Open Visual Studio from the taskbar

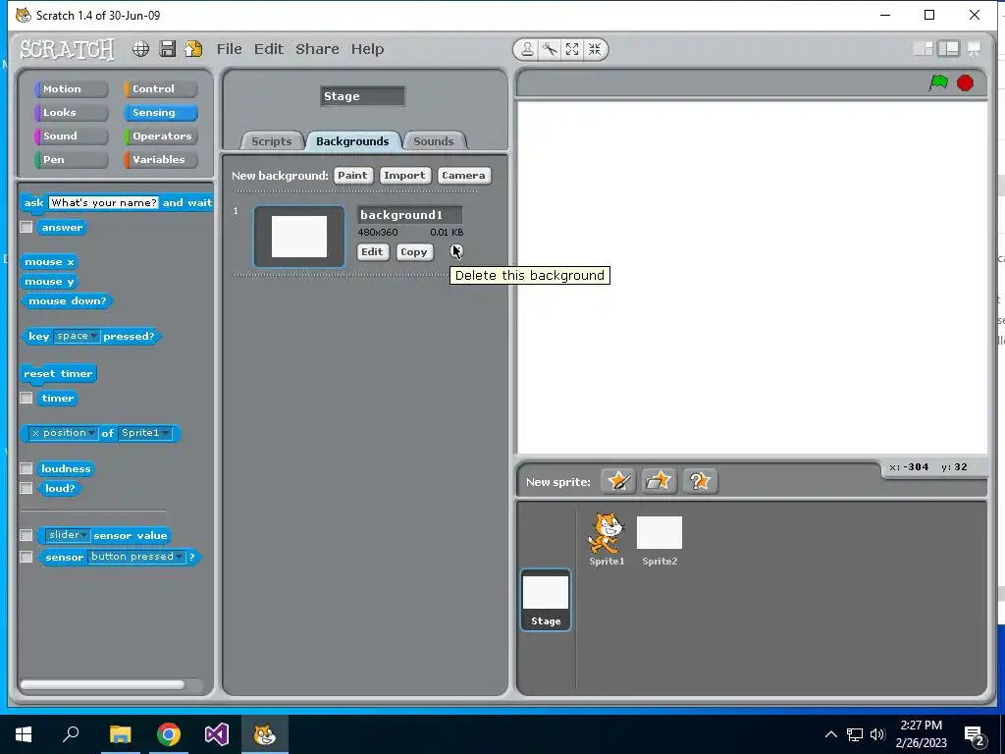pyautogui.click(x=217, y=734)
